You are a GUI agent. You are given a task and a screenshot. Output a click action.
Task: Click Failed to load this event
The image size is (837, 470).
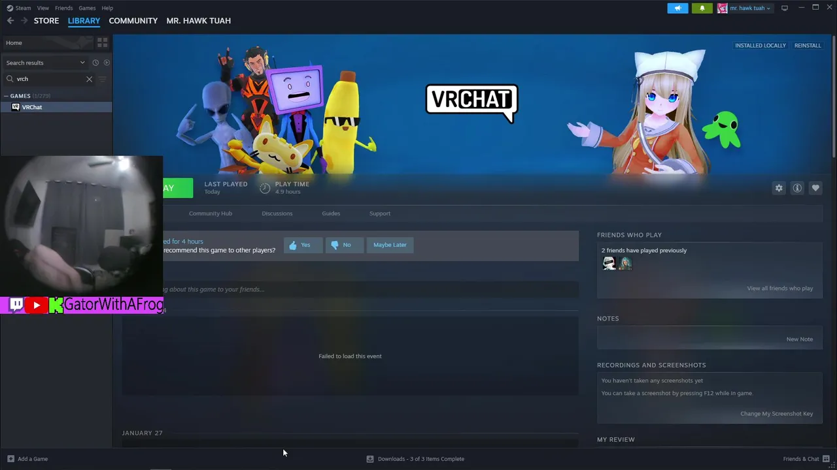click(350, 356)
